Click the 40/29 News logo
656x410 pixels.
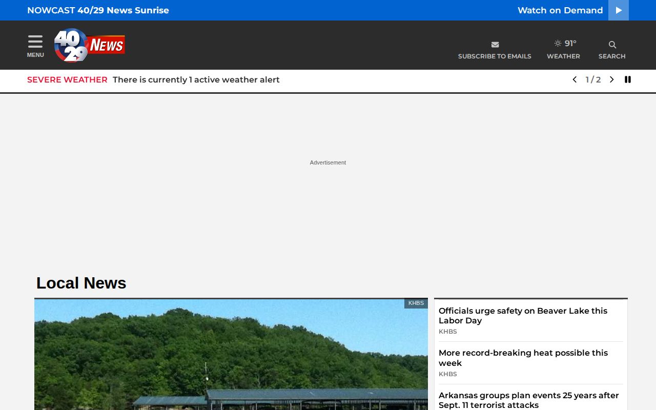pos(90,45)
